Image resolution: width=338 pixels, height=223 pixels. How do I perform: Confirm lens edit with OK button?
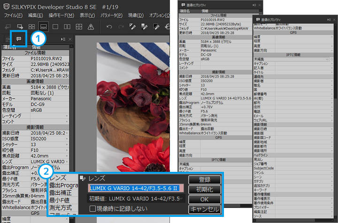205,200
